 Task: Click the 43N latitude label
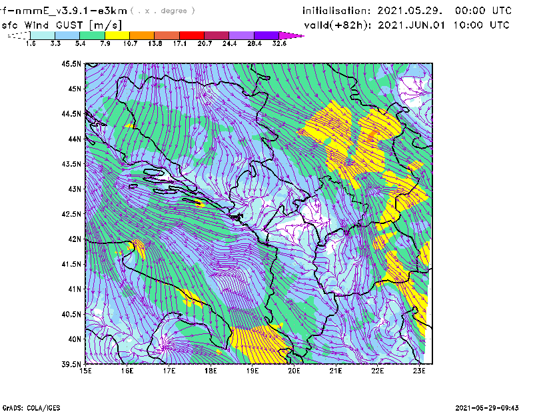pyautogui.click(x=75, y=189)
